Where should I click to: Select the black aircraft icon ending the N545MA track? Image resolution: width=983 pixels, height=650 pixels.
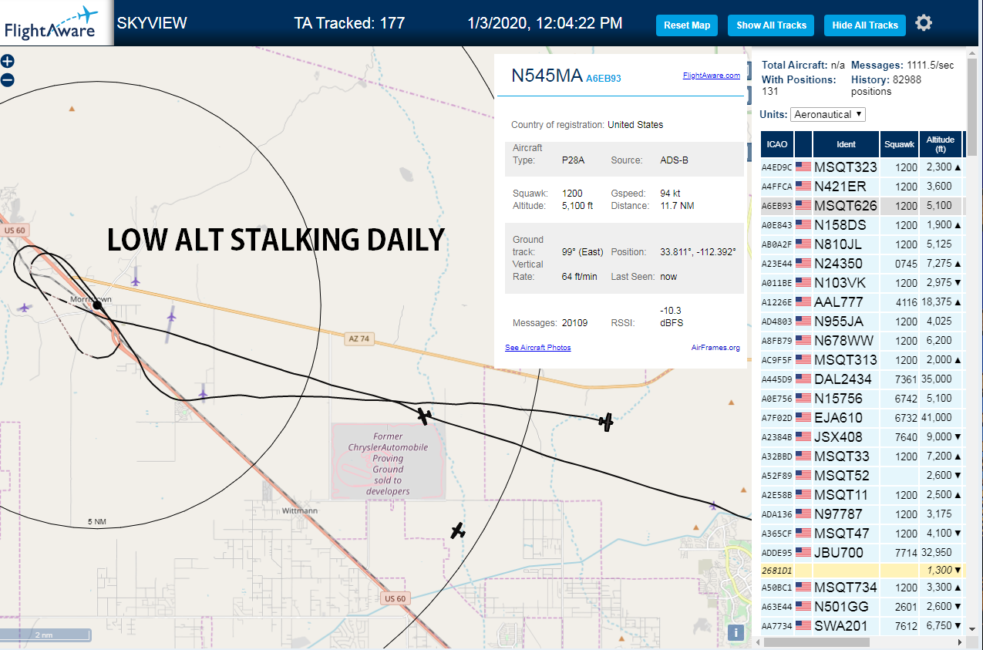606,422
